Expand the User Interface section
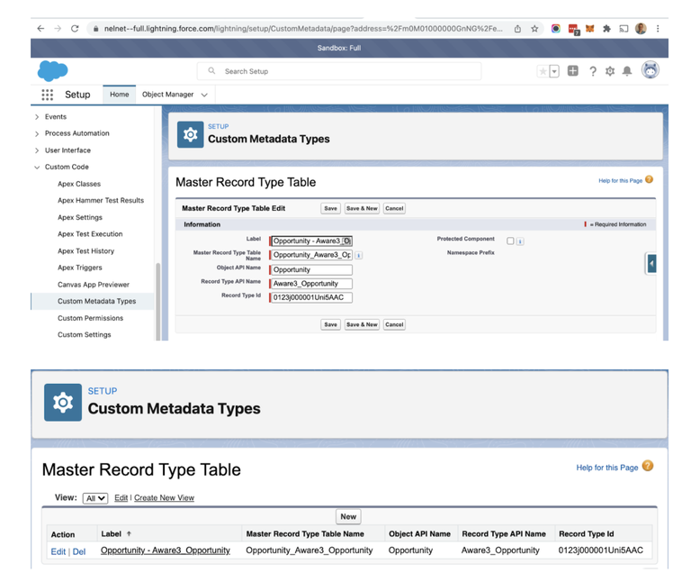 coord(37,150)
